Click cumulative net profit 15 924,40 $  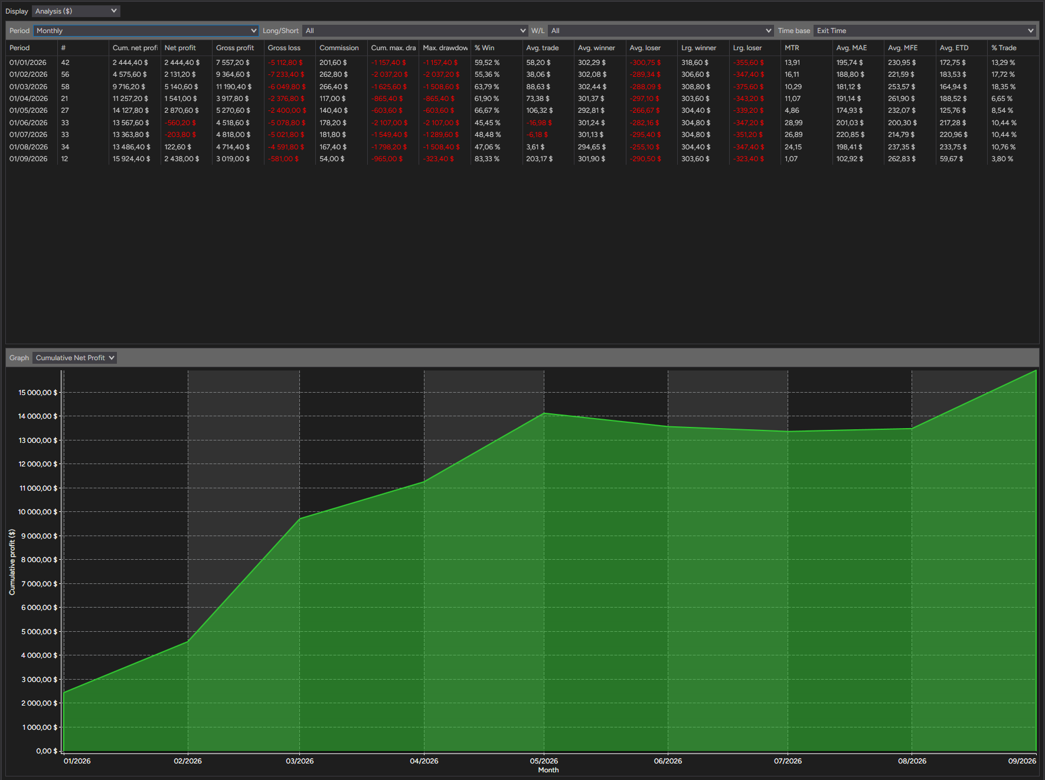coord(131,159)
